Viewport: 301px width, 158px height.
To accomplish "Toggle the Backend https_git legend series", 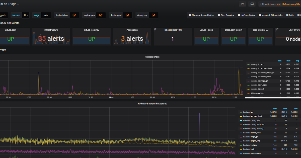I will [251, 137].
